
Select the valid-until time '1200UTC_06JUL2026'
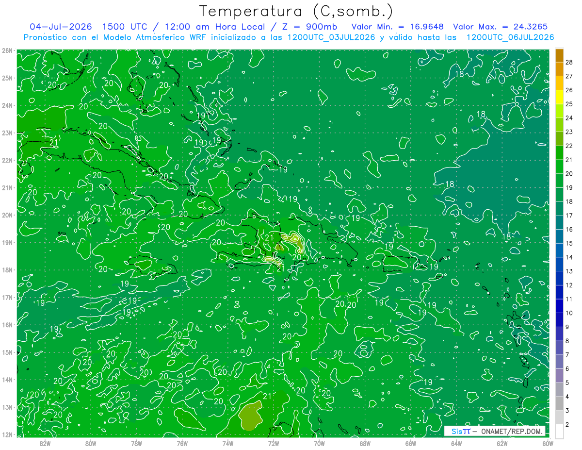pyautogui.click(x=510, y=37)
